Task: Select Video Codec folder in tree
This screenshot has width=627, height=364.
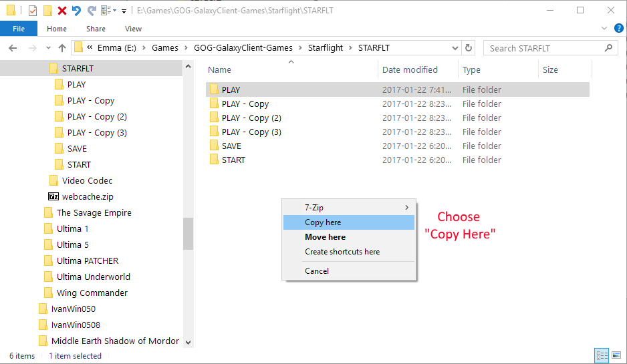Action: click(x=87, y=180)
